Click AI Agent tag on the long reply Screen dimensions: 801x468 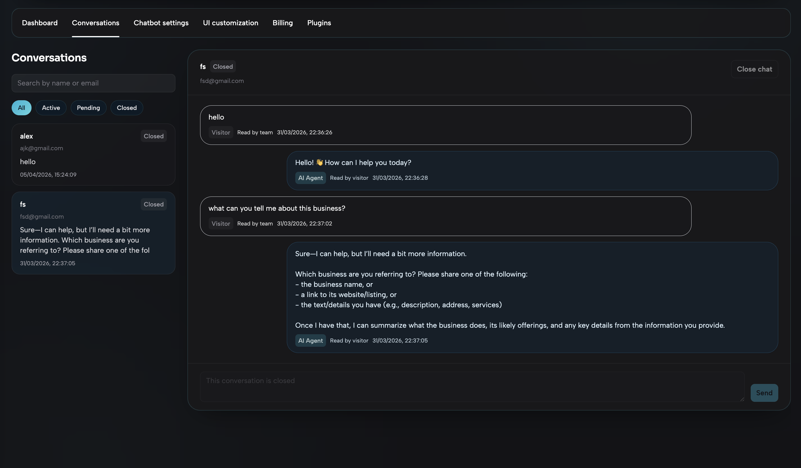[310, 340]
